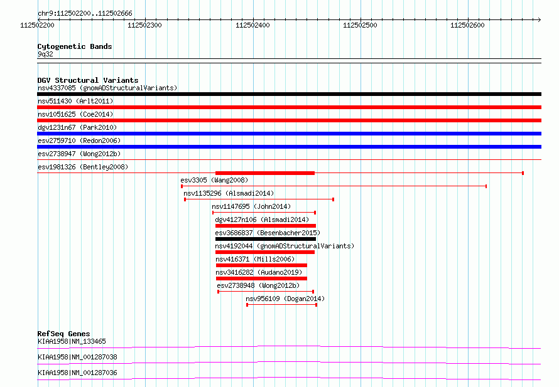Screen dimensions: 559x387
Task: Click the 112502600 ruler position label
Action: pyautogui.click(x=467, y=25)
